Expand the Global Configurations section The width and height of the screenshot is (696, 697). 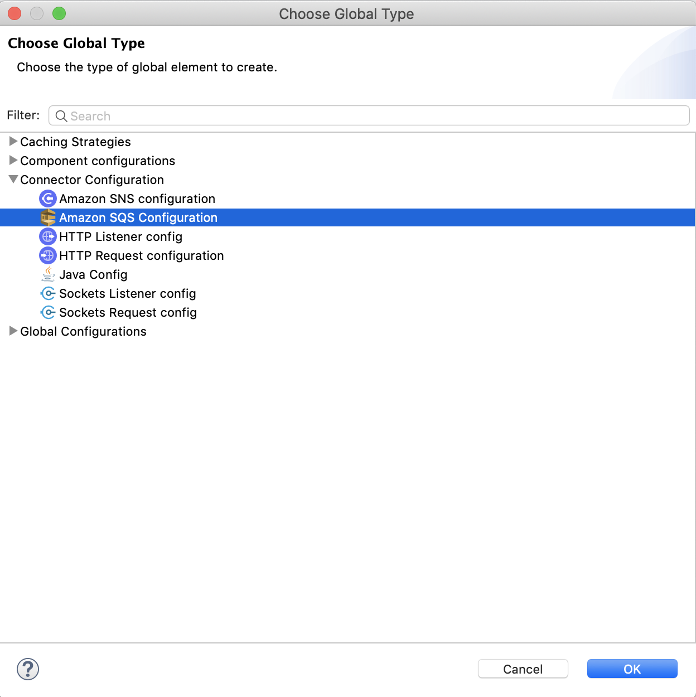13,331
